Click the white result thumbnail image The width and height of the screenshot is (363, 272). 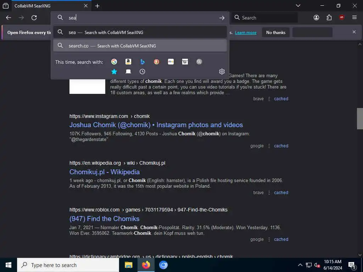(x=87, y=86)
